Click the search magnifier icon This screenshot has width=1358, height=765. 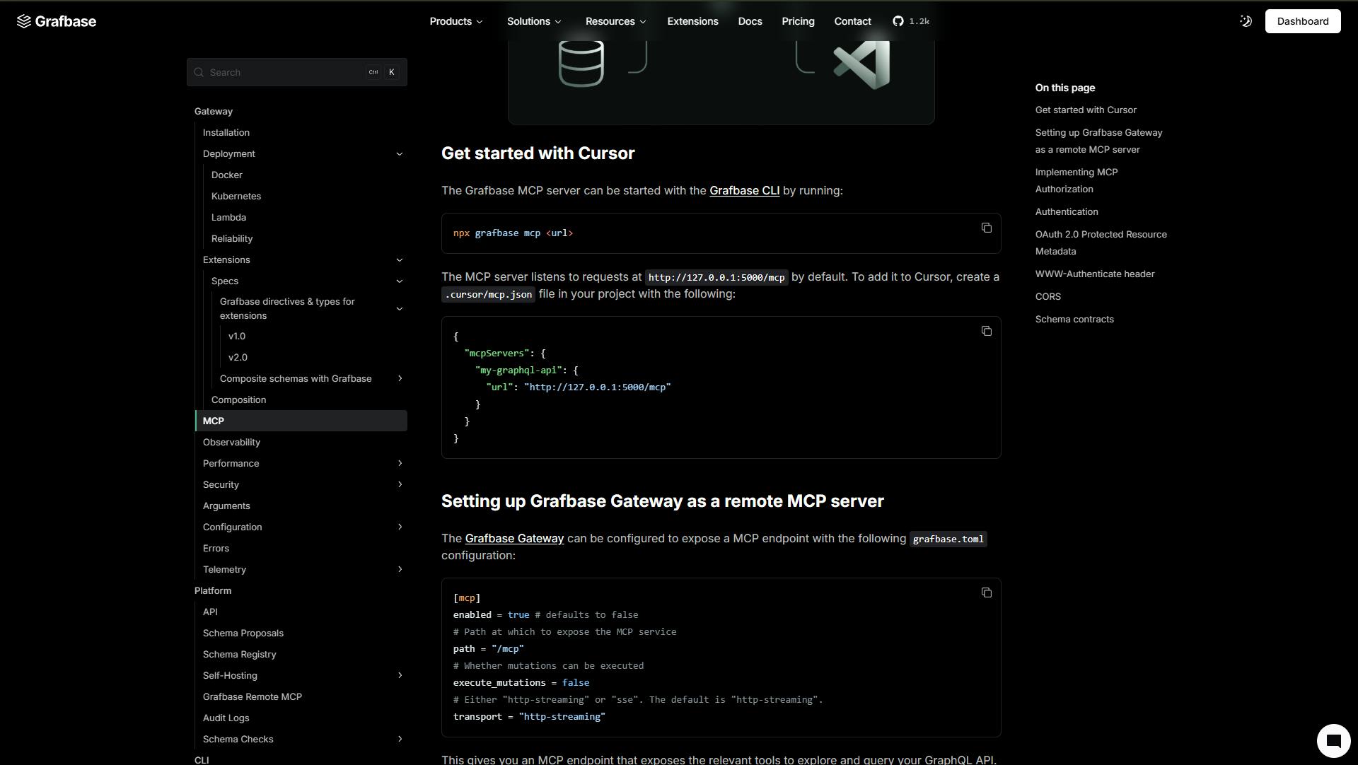[199, 72]
